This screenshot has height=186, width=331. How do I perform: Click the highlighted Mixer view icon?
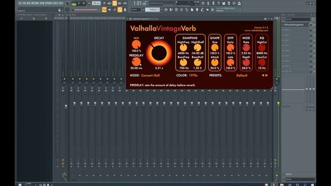[119, 10]
